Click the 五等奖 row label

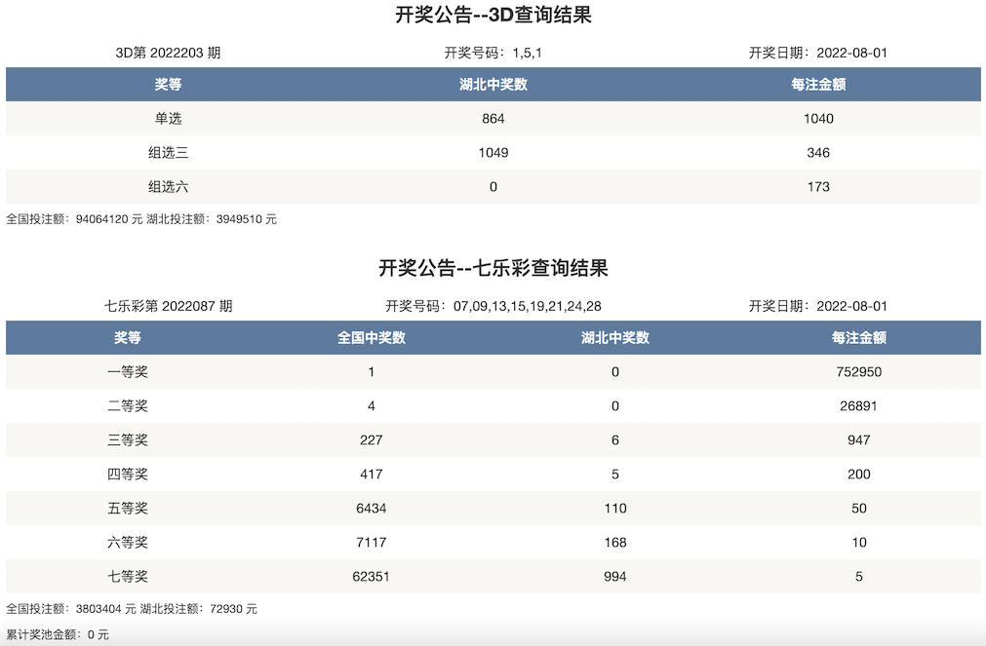pyautogui.click(x=128, y=509)
